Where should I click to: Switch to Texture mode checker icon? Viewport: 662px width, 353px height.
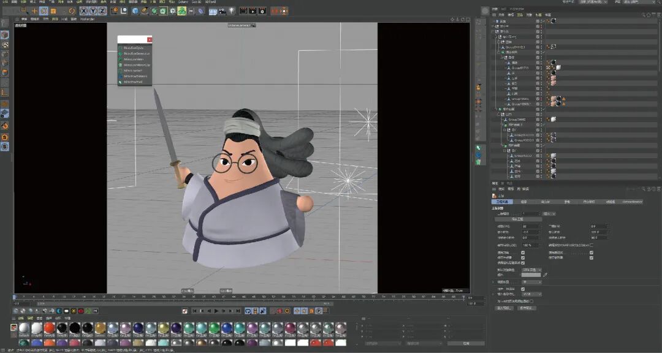[x=5, y=44]
